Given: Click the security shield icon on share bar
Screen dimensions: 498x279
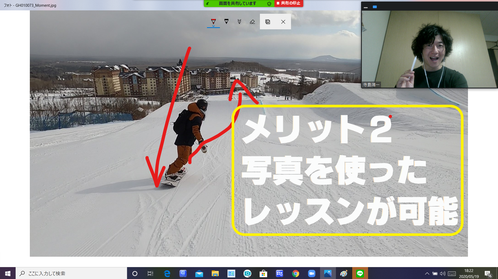Looking at the screenshot, I should (269, 4).
